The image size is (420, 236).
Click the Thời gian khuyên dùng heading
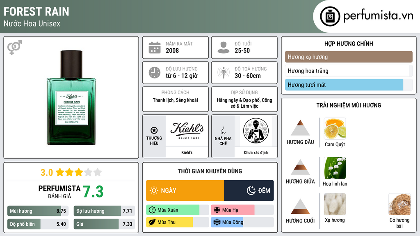210,171
